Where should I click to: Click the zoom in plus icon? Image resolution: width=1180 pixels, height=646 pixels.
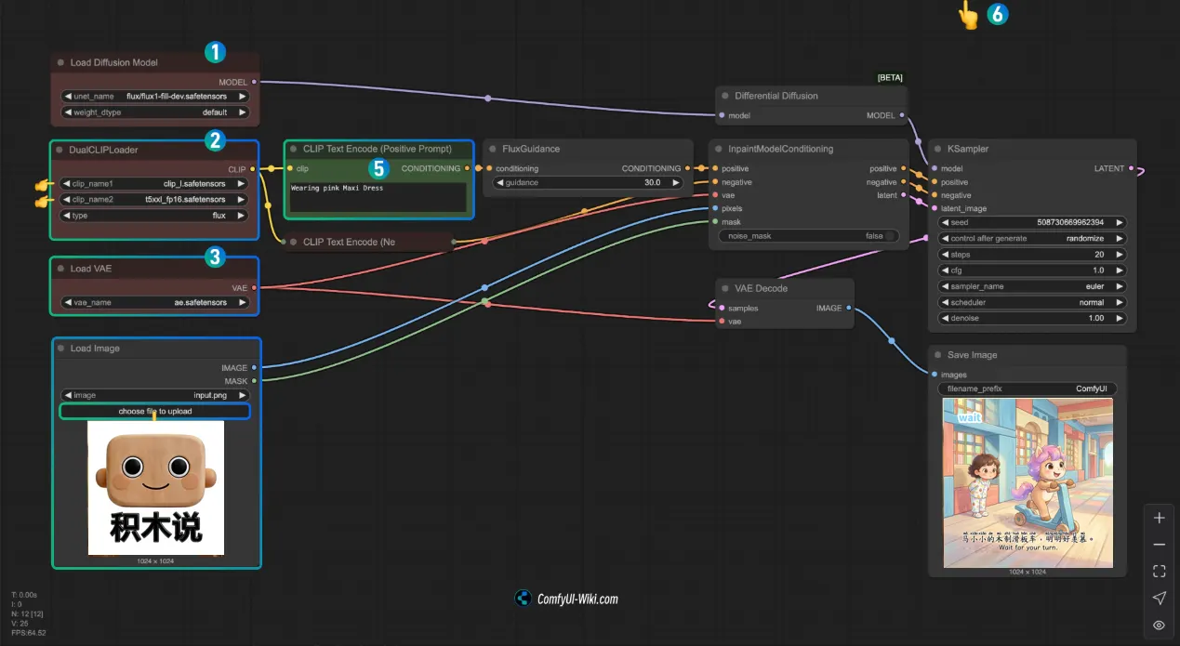1159,518
